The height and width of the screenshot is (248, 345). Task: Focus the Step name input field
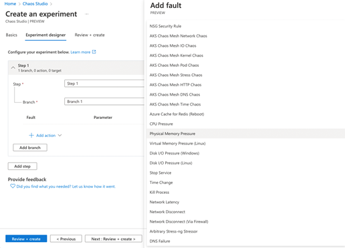(x=104, y=84)
